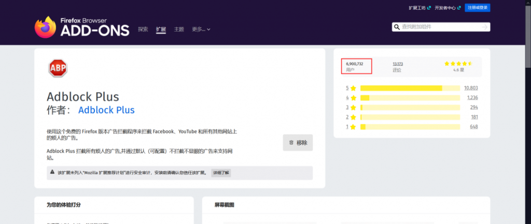Expand the 更多 dropdown menu
The width and height of the screenshot is (531, 224).
pos(201,29)
